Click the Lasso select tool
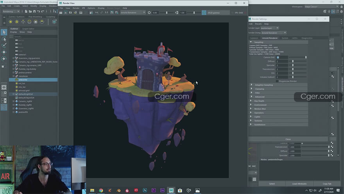The width and height of the screenshot is (344, 194). point(4,39)
